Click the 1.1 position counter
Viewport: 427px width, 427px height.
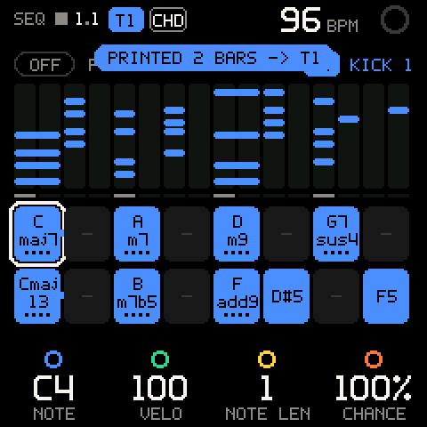tap(86, 20)
